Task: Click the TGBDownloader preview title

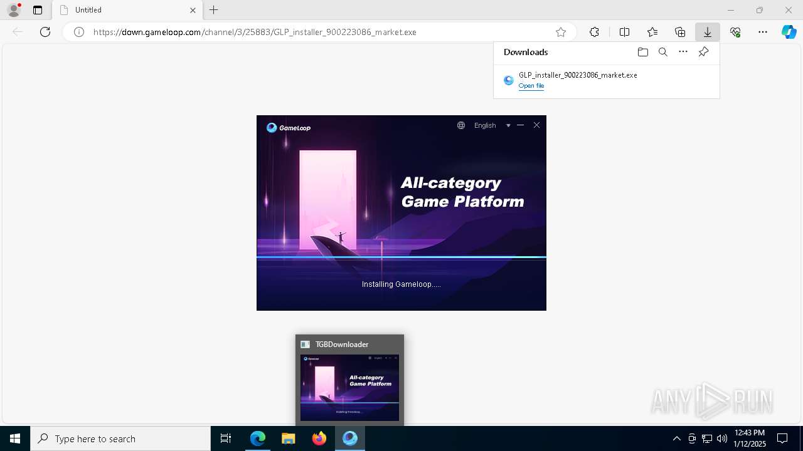Action: click(342, 345)
